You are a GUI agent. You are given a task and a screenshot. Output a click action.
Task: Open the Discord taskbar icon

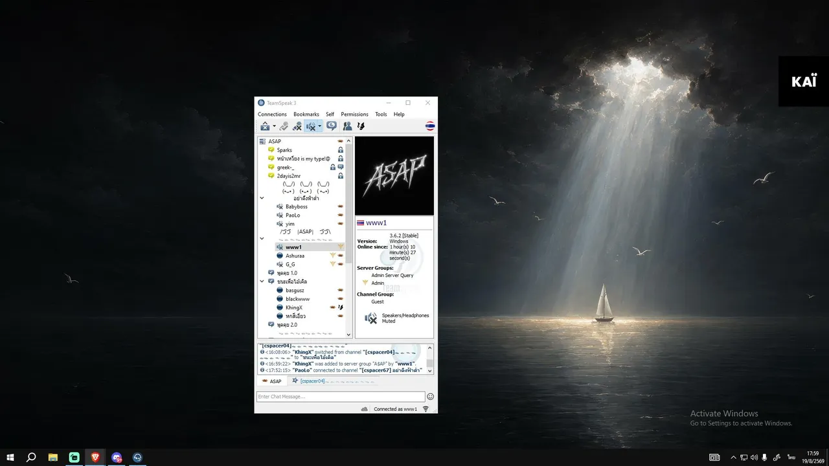[x=117, y=457]
